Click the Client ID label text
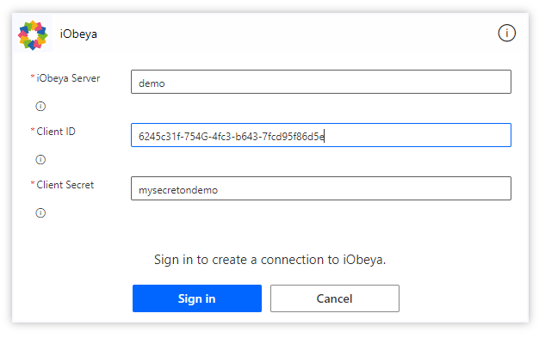Image resolution: width=539 pixels, height=338 pixels. coord(56,132)
